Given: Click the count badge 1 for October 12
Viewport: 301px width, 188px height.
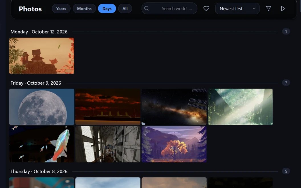Looking at the screenshot, I should (286, 32).
